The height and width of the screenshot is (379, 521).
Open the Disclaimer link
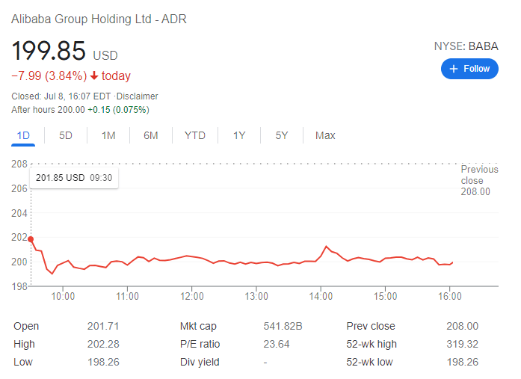138,96
